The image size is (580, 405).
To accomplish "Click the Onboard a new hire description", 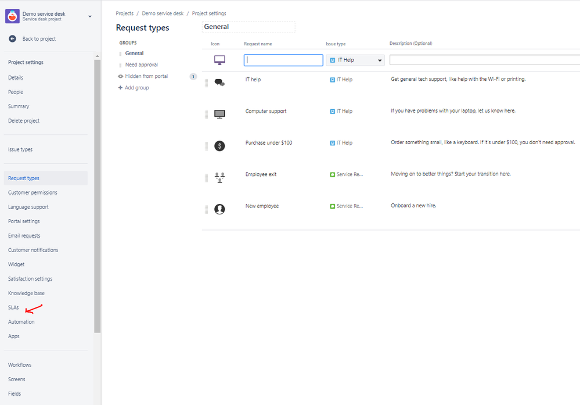I will pos(413,206).
